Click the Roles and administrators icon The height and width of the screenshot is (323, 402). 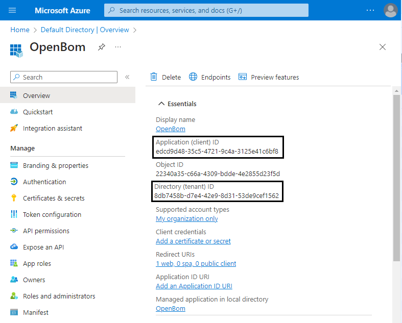click(x=14, y=296)
